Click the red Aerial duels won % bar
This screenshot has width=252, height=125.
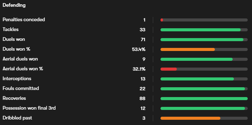point(169,69)
